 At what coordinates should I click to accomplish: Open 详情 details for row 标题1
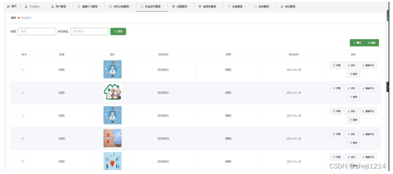click(336, 65)
